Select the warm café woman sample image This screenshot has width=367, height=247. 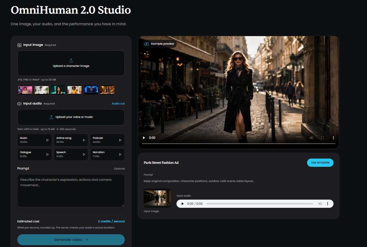[x=107, y=90]
